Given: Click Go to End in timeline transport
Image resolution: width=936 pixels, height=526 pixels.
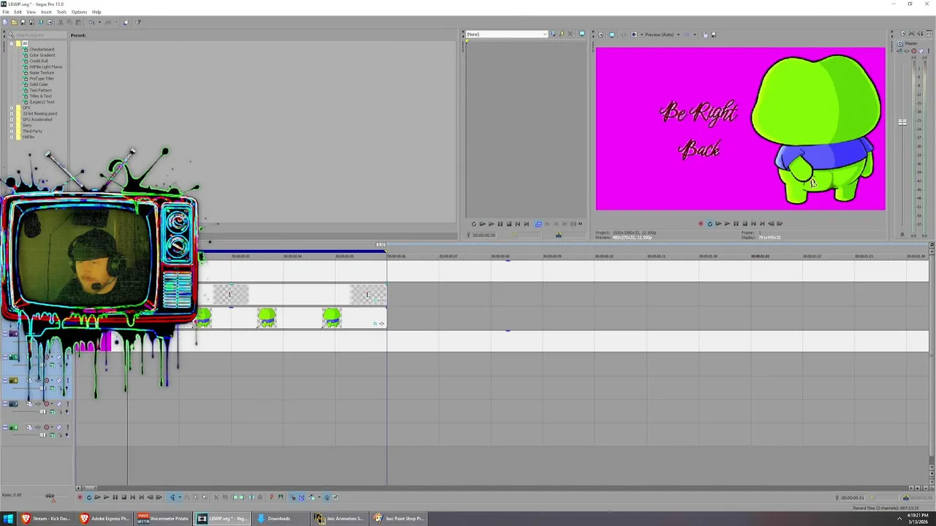Looking at the screenshot, I should click(141, 498).
